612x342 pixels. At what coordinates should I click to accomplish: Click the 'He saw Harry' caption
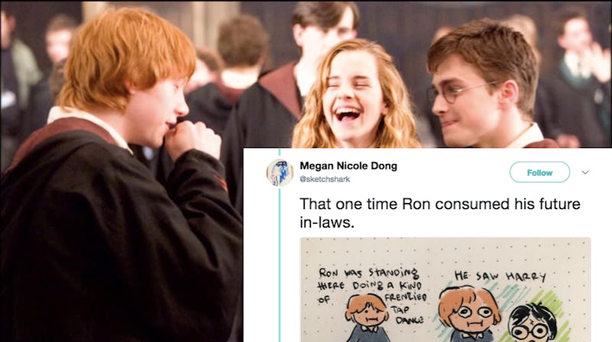[500, 276]
